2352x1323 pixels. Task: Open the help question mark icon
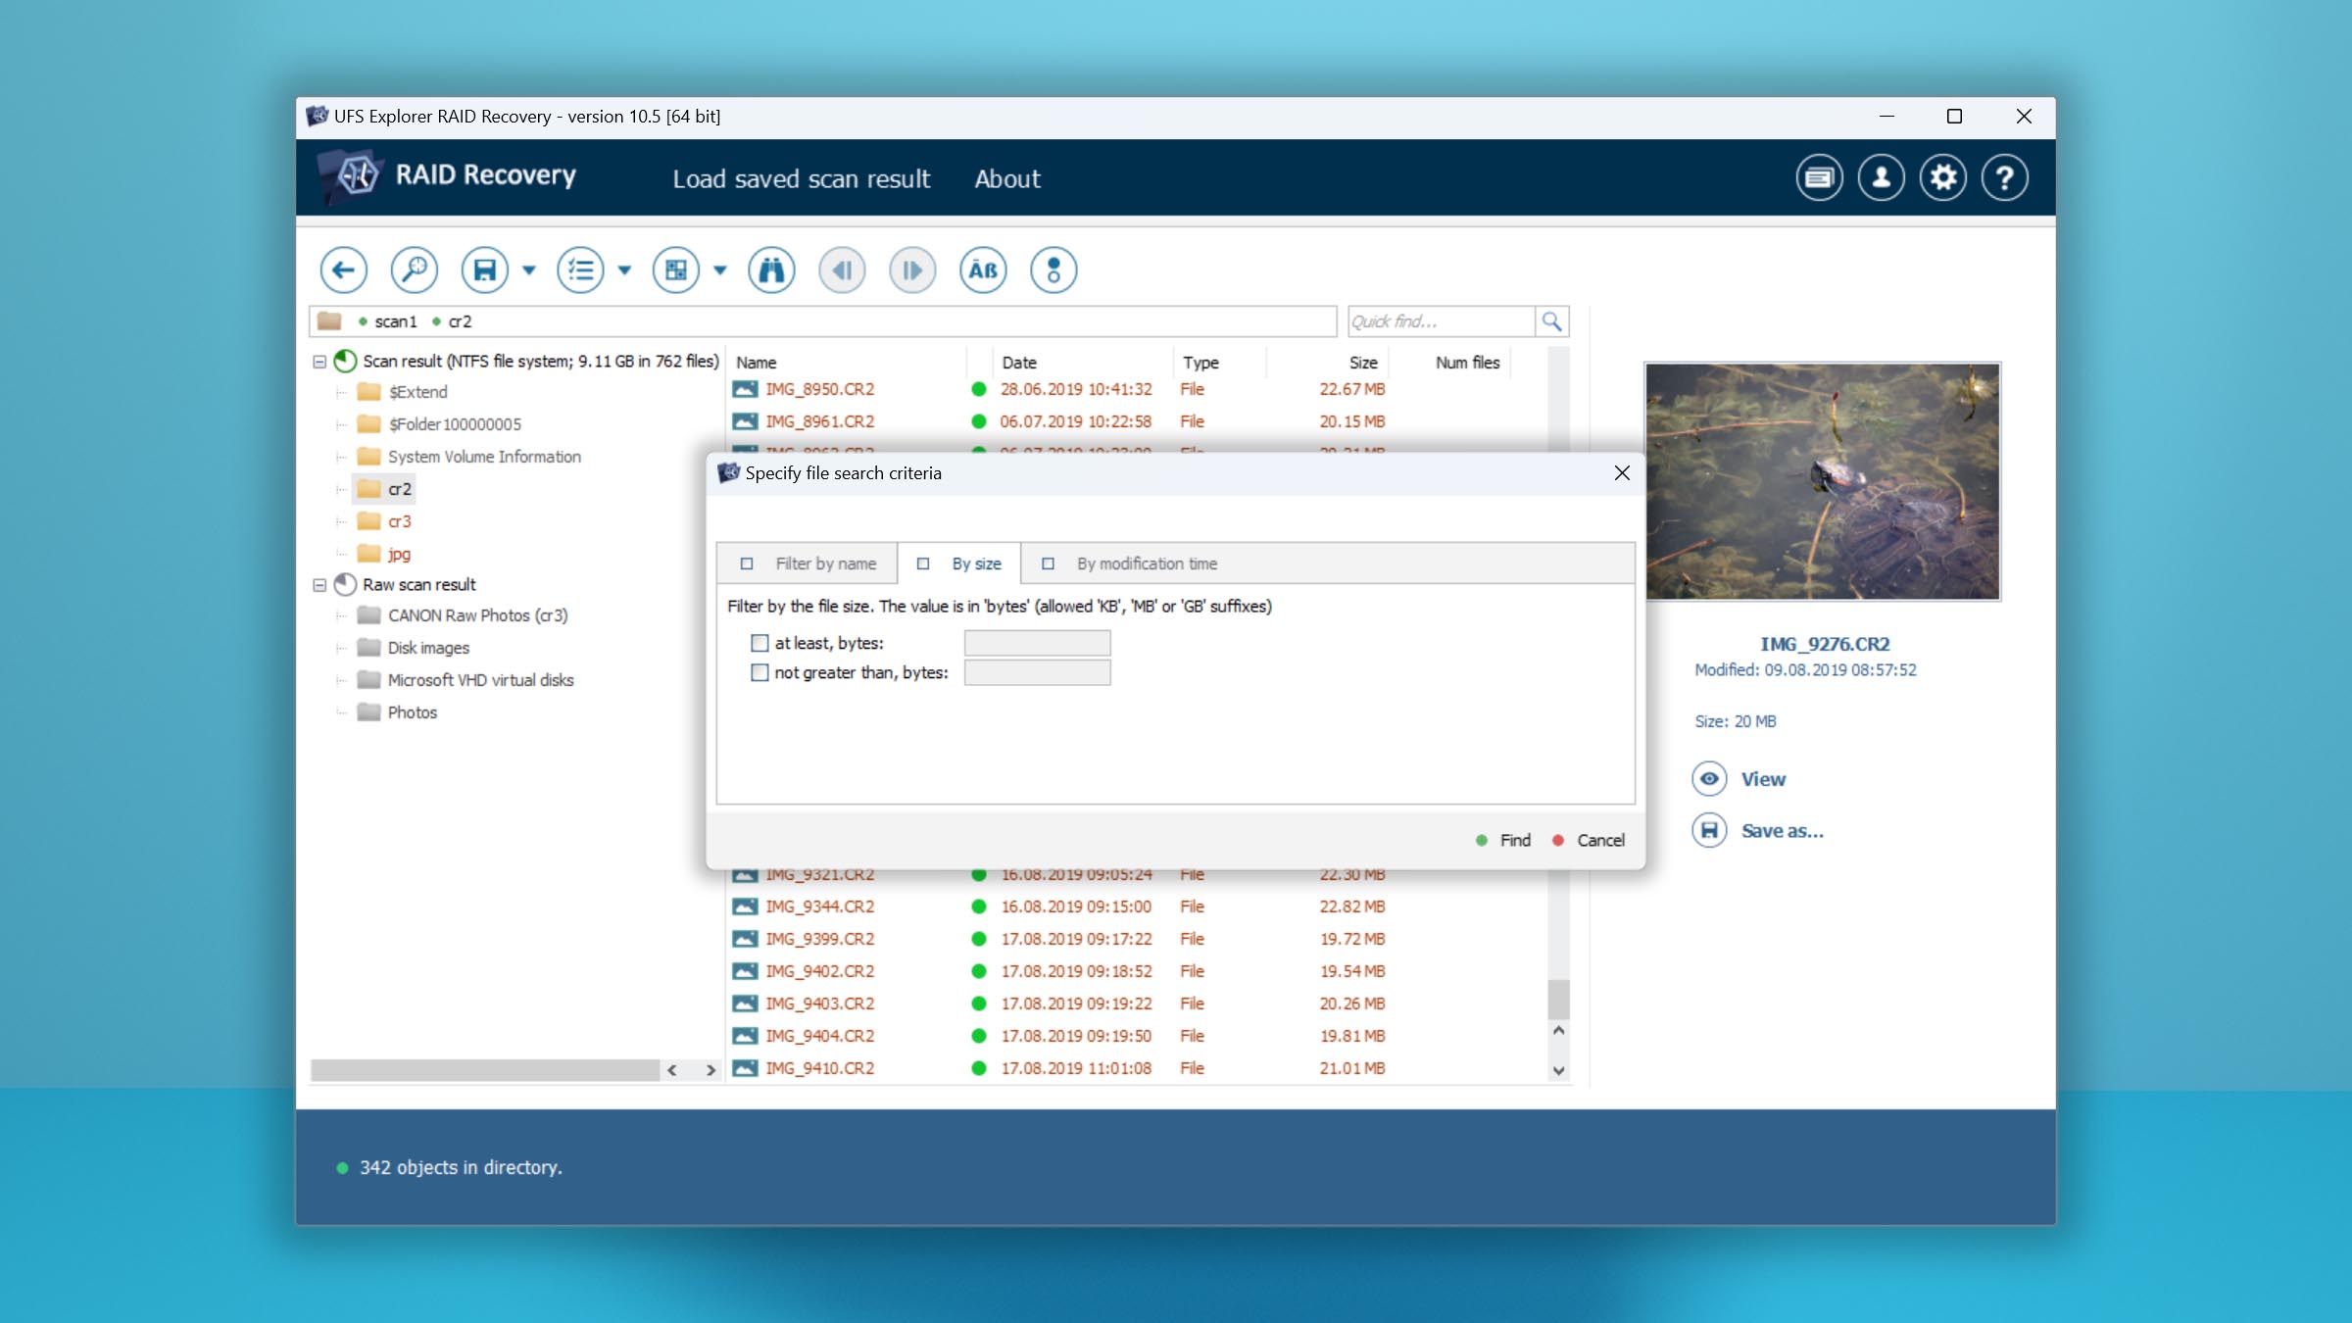2004,177
